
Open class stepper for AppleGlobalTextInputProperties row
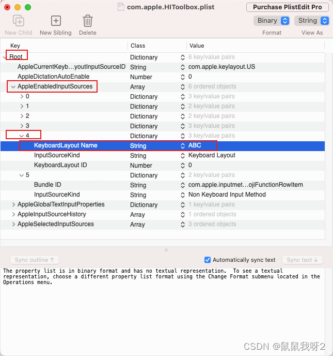pos(183,204)
